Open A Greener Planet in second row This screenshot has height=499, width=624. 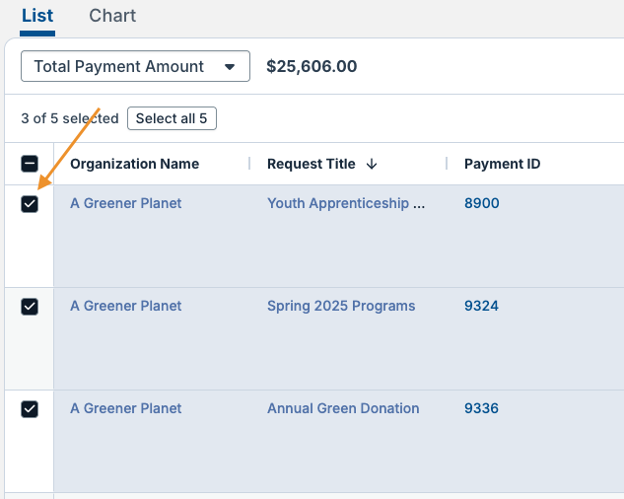point(125,306)
